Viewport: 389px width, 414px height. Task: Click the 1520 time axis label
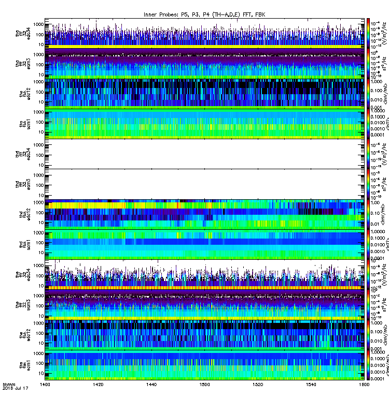pos(258,385)
